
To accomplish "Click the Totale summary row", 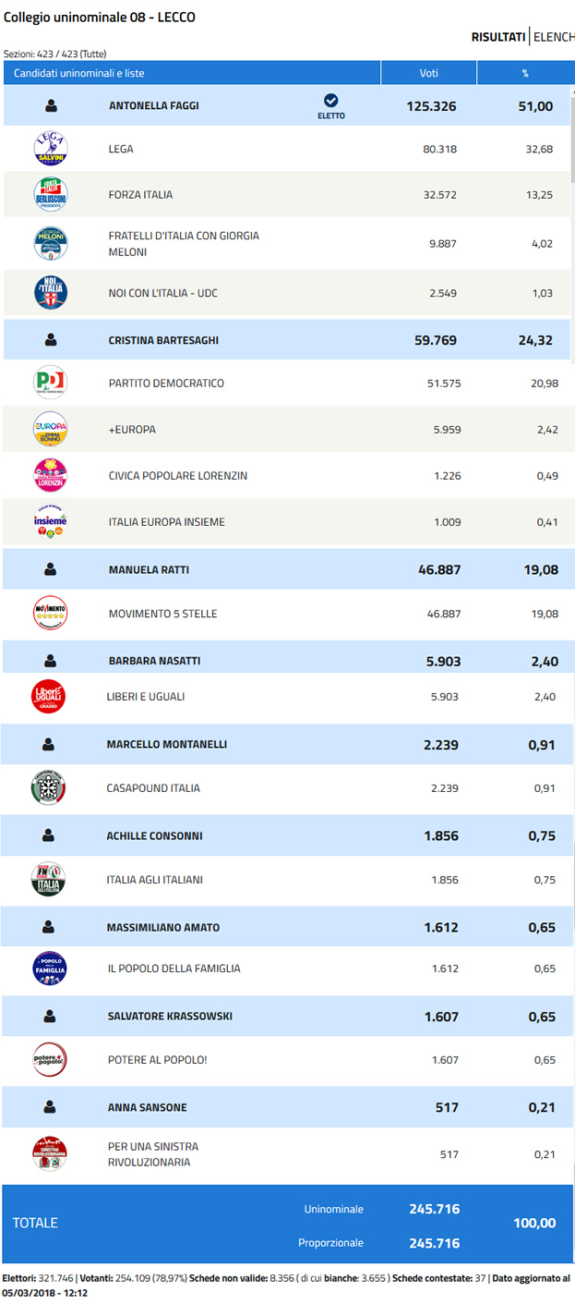I will [x=35, y=1223].
